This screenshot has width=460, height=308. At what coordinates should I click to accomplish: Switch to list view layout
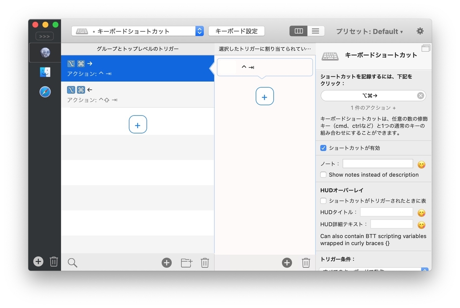pos(315,31)
